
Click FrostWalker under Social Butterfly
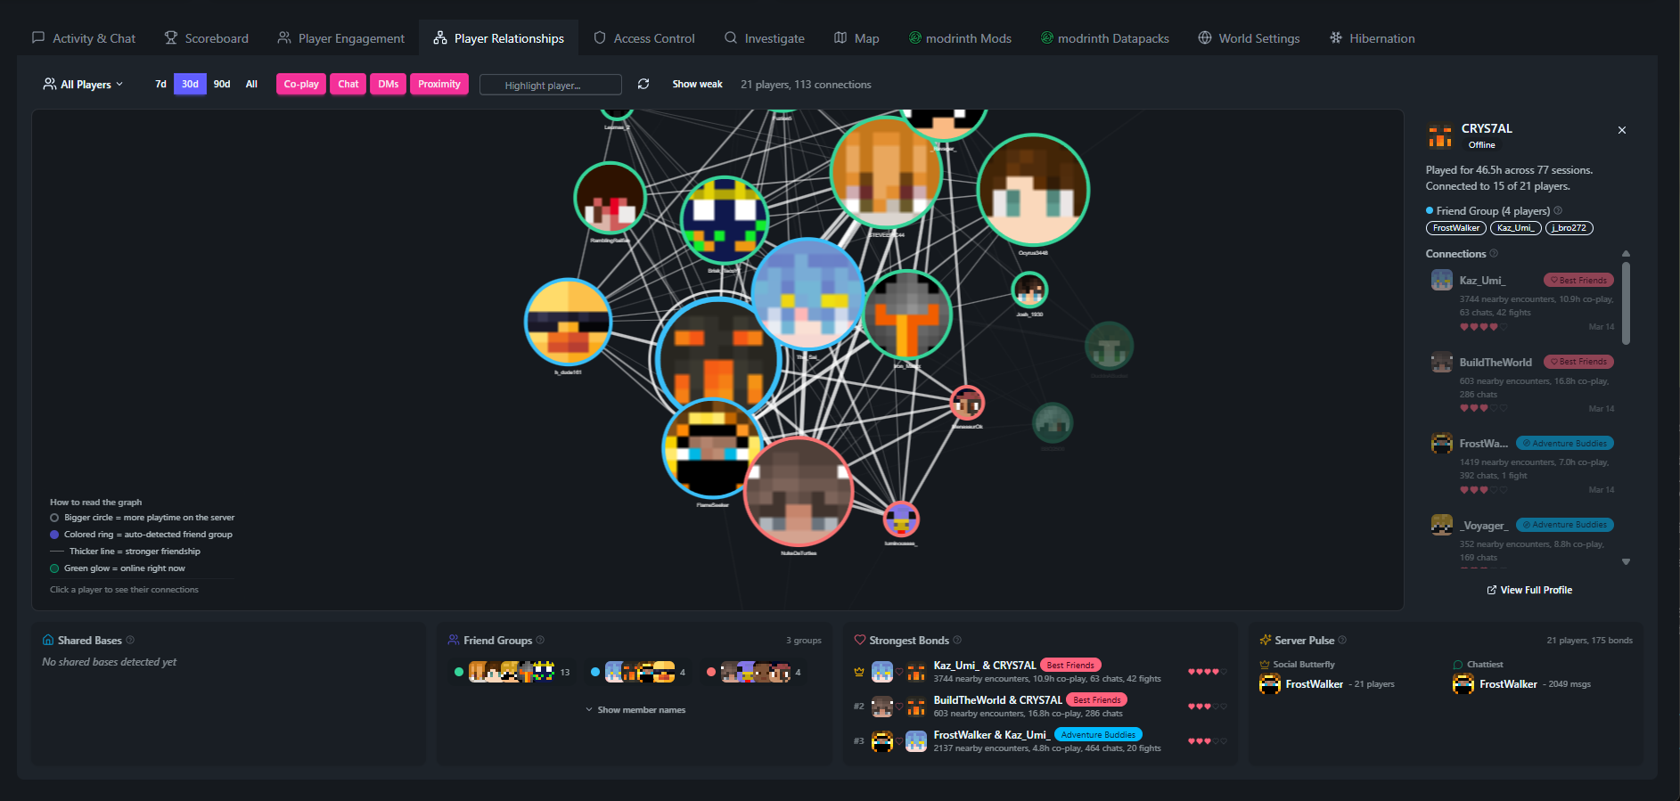(x=1315, y=684)
